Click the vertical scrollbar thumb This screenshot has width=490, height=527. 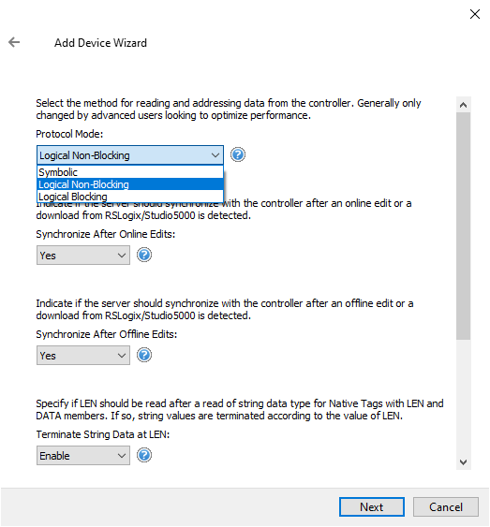[463, 226]
